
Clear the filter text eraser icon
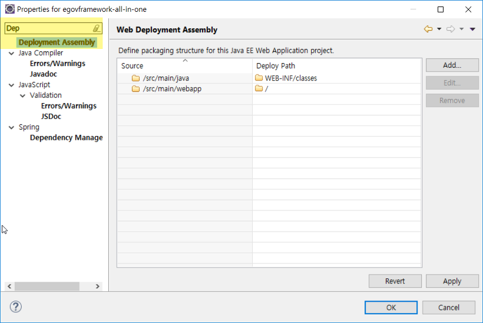click(x=97, y=28)
